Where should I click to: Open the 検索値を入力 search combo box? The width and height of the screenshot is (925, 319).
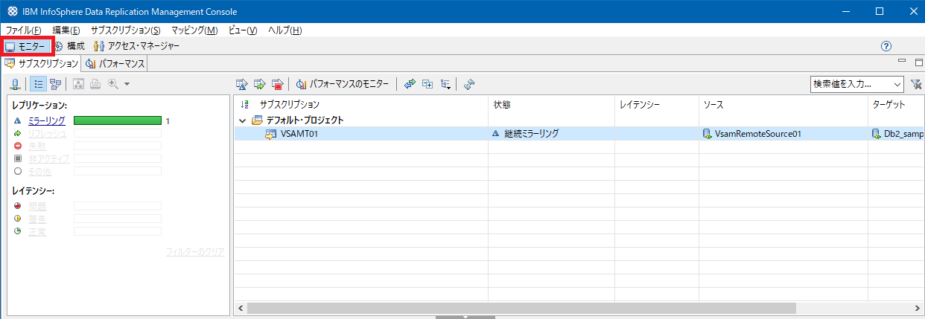point(856,85)
